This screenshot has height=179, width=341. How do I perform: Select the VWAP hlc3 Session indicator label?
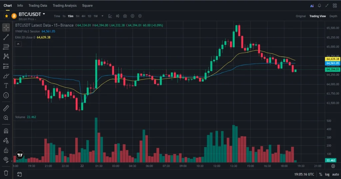point(27,31)
